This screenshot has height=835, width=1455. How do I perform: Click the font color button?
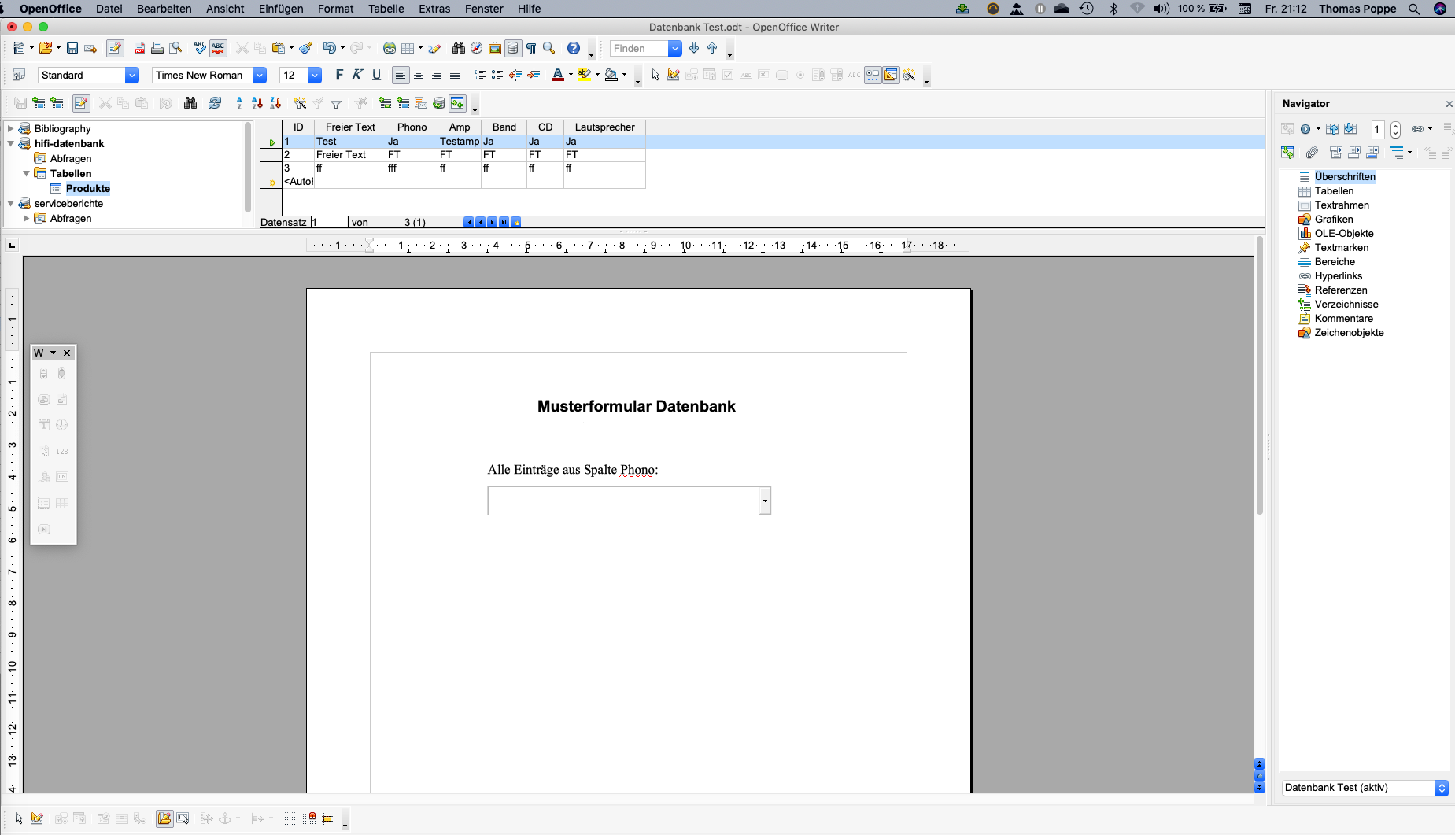[x=557, y=76]
